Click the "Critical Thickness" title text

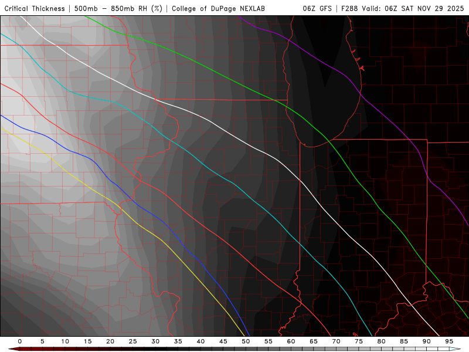point(35,8)
